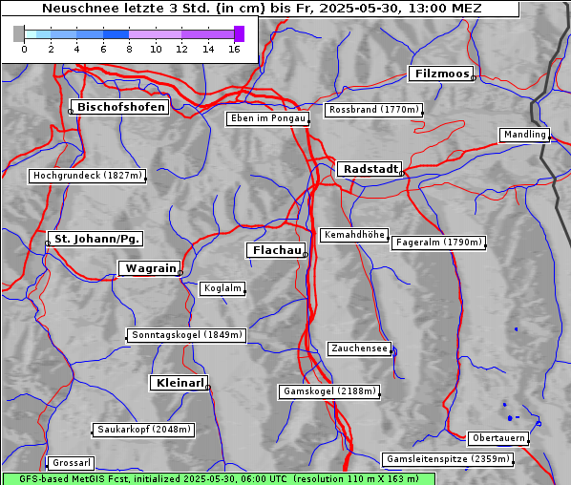Click the Koglalm label

tap(222, 288)
